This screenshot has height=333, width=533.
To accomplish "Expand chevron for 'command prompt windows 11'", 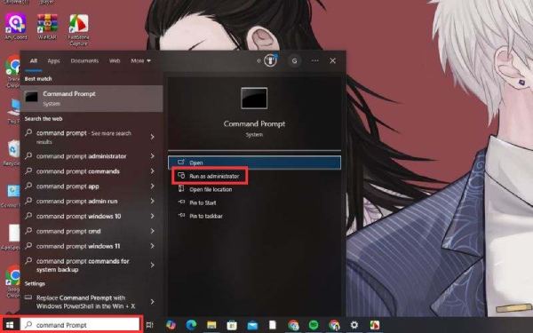I will [152, 246].
